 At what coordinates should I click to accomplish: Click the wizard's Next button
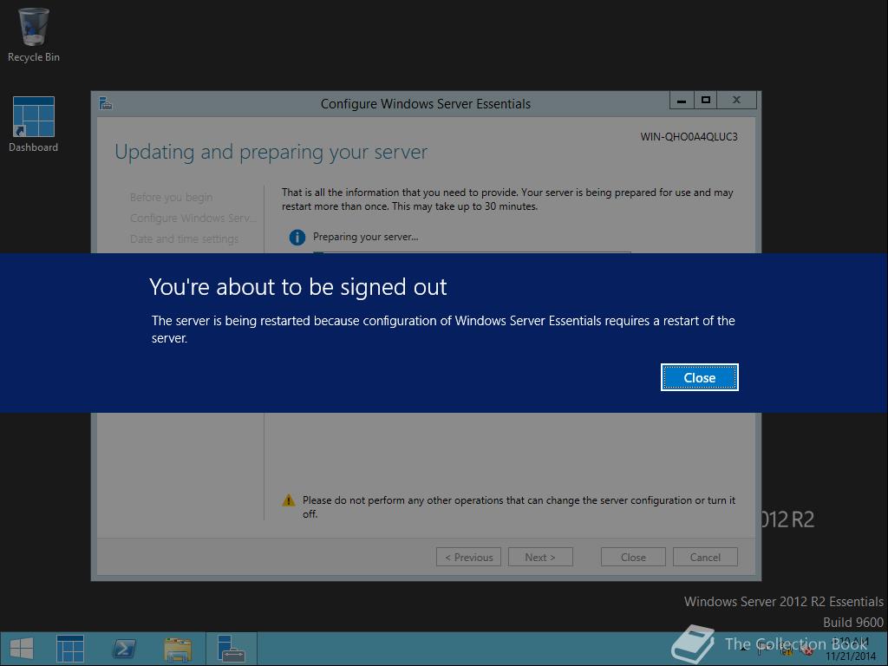pos(540,557)
